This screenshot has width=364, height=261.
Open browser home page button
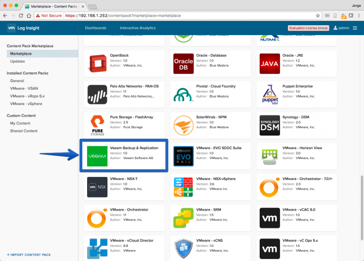(29, 16)
